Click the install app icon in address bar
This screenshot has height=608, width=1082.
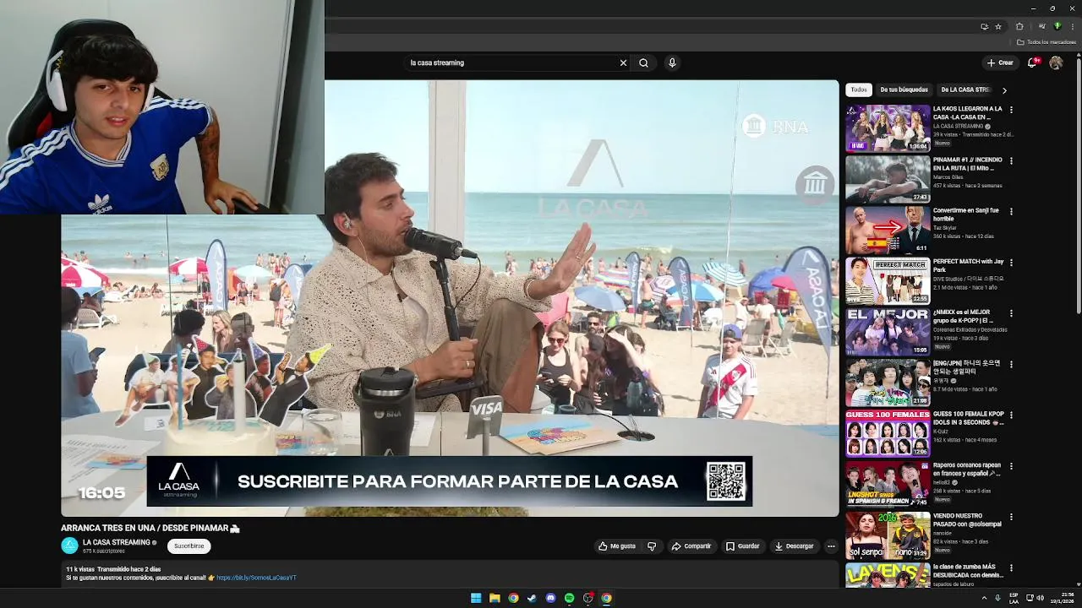click(x=984, y=26)
